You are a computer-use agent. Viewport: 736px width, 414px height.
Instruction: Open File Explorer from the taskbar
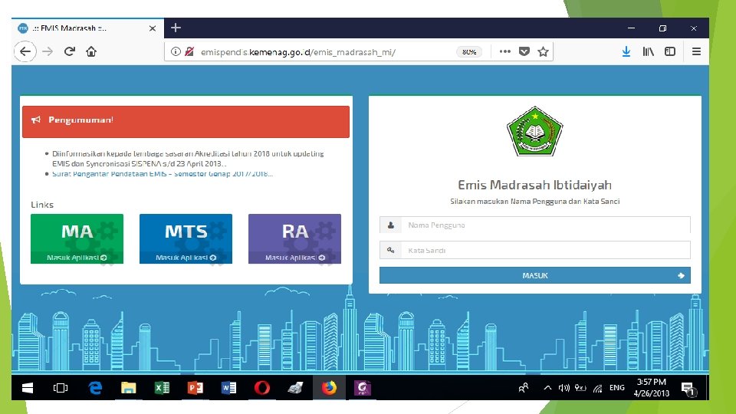click(128, 388)
